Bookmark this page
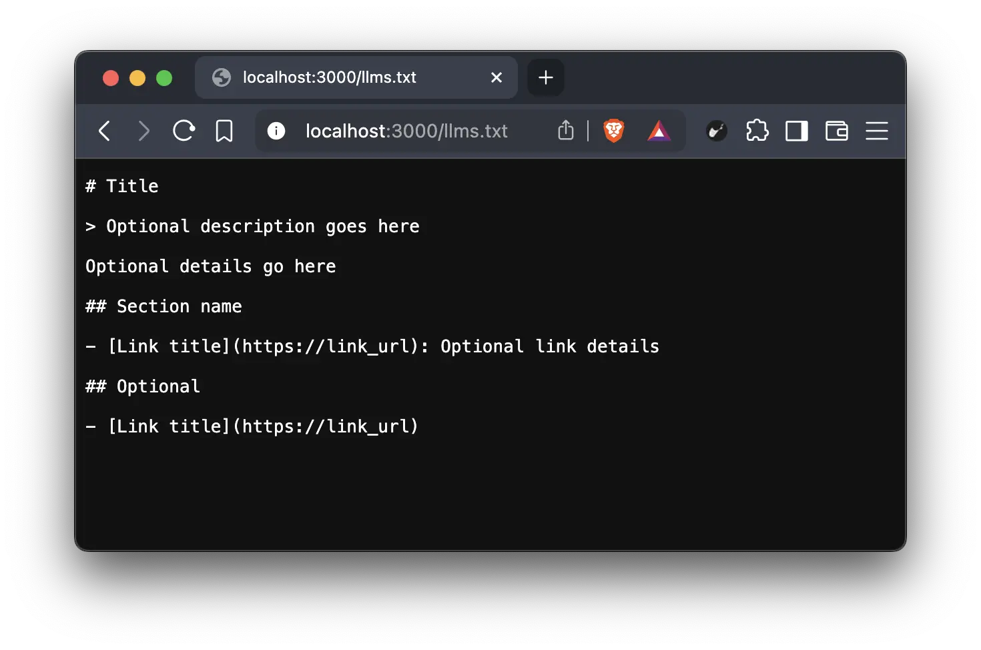The height and width of the screenshot is (650, 981). pyautogui.click(x=224, y=131)
